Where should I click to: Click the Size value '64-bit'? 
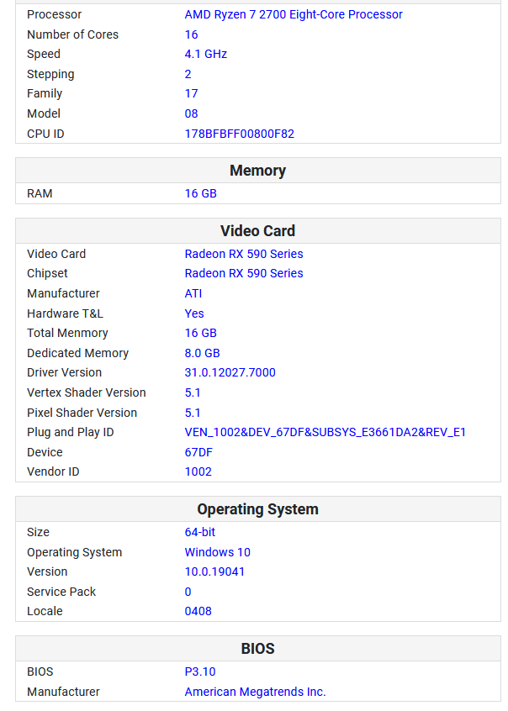coord(199,532)
